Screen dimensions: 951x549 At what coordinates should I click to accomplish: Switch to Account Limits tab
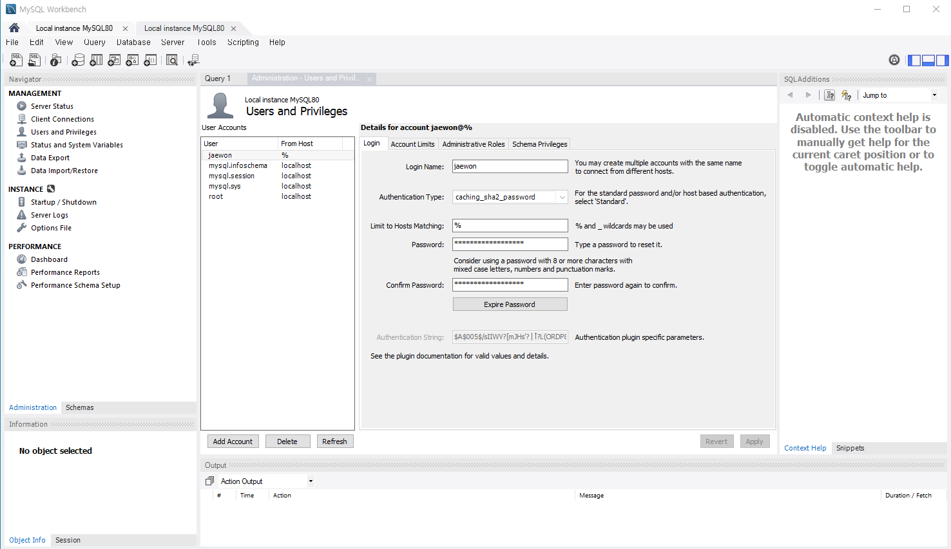(x=412, y=144)
